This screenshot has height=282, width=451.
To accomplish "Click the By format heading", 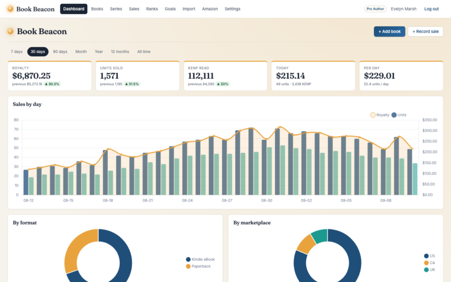I will pos(25,223).
